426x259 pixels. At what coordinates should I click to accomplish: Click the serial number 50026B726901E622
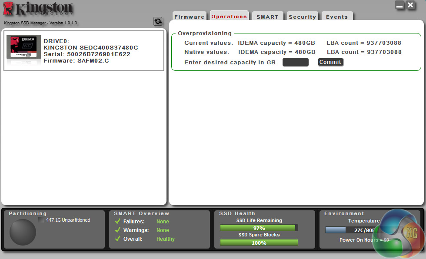tap(99, 54)
